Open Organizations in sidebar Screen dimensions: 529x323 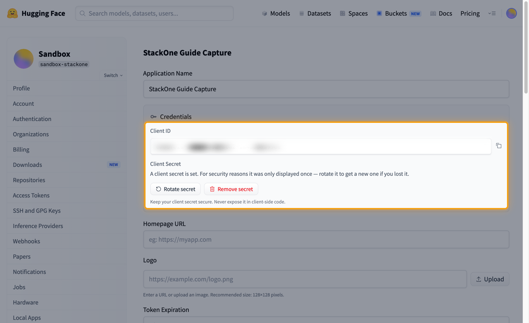point(67,134)
